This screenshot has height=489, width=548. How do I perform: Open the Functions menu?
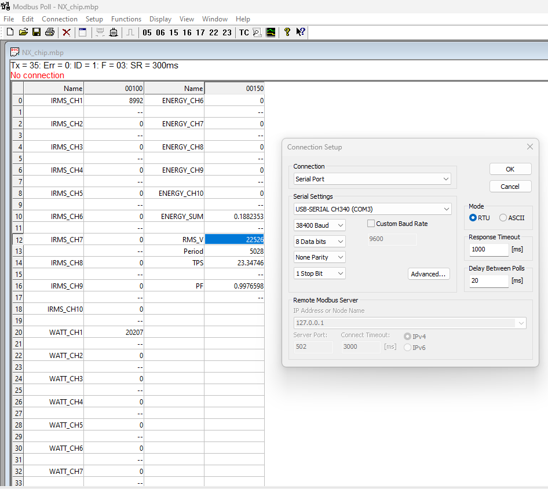pos(126,19)
